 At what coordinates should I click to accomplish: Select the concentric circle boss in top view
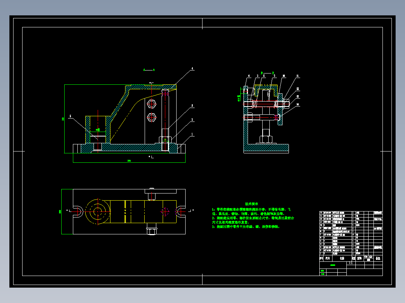coord(98,212)
